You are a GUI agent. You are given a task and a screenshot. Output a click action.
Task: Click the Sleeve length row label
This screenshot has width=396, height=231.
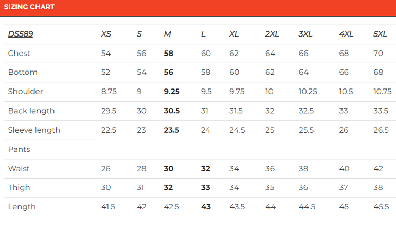tap(34, 130)
